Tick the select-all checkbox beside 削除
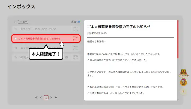 point(16,22)
